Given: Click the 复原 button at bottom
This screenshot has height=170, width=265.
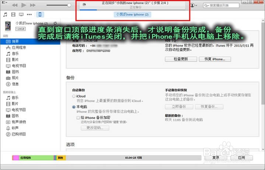Looking at the screenshot, I should pyautogui.click(x=216, y=158).
